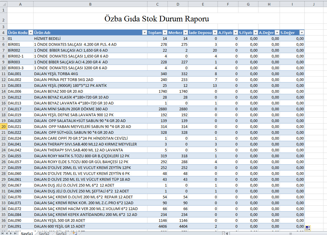The width and height of the screenshot is (327, 235).
Task: Select column A header
Action: click(x=20, y=4)
